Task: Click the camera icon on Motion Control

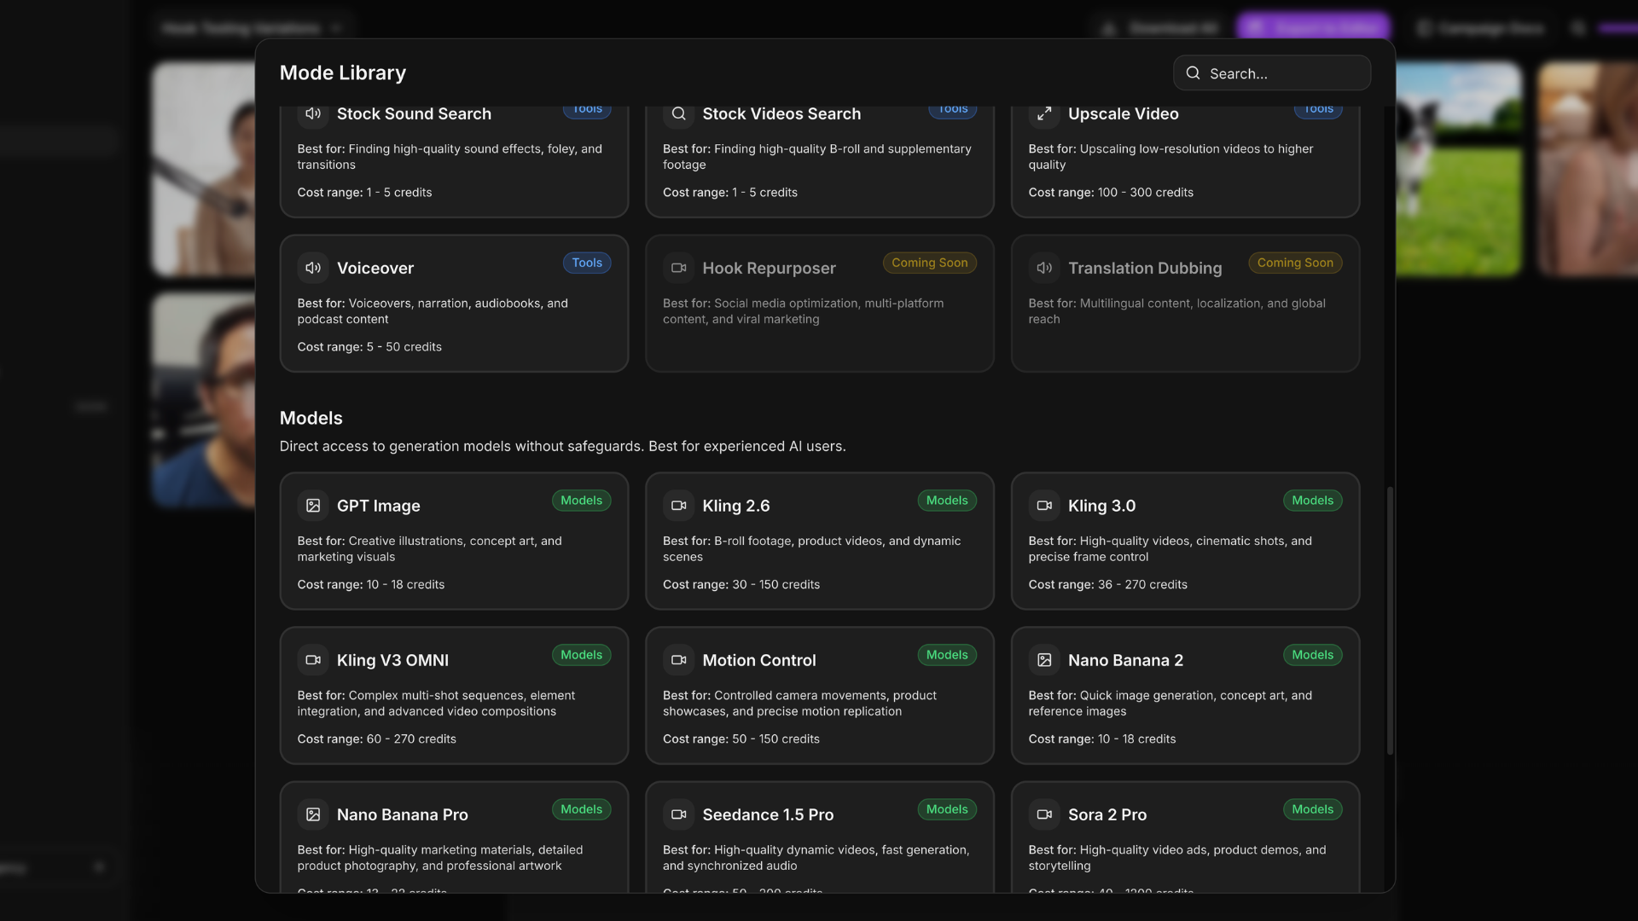Action: point(678,660)
